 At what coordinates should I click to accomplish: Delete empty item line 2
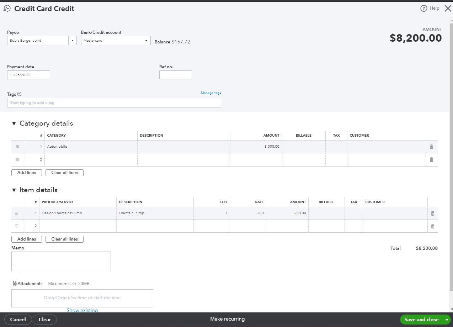tap(432, 226)
